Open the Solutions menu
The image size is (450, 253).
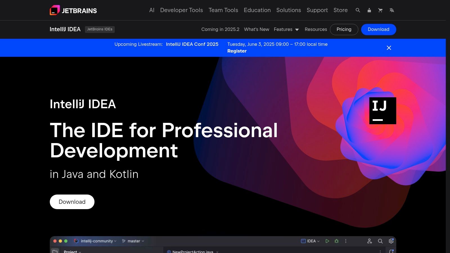(289, 10)
